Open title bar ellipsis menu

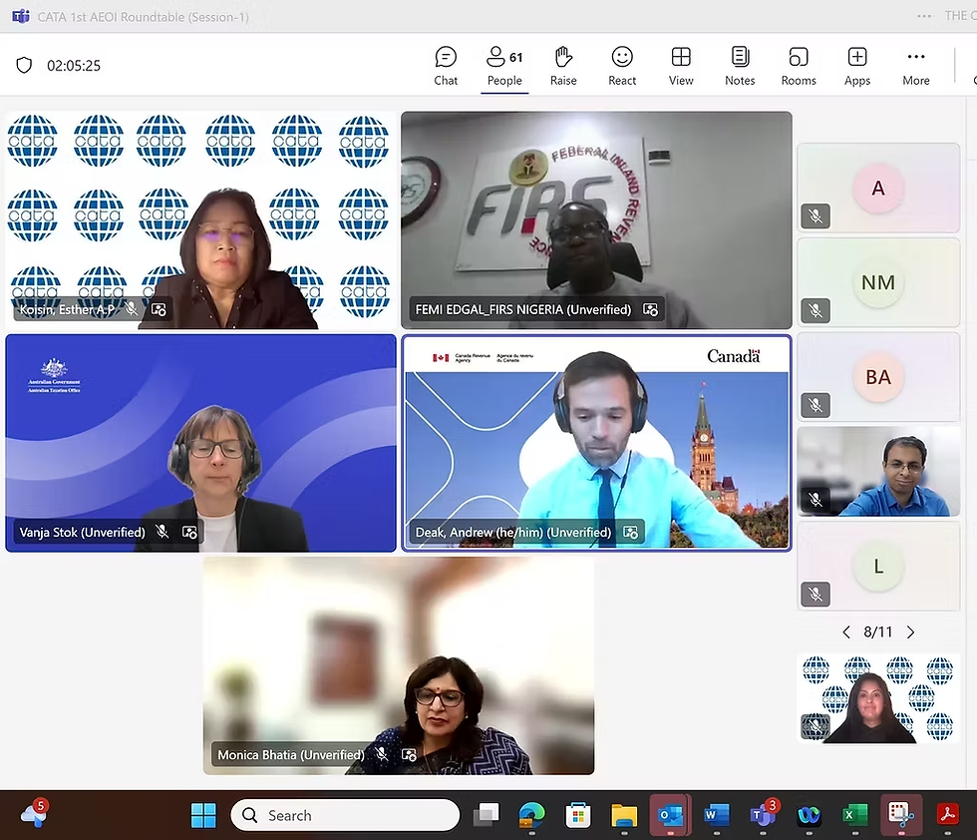[924, 16]
